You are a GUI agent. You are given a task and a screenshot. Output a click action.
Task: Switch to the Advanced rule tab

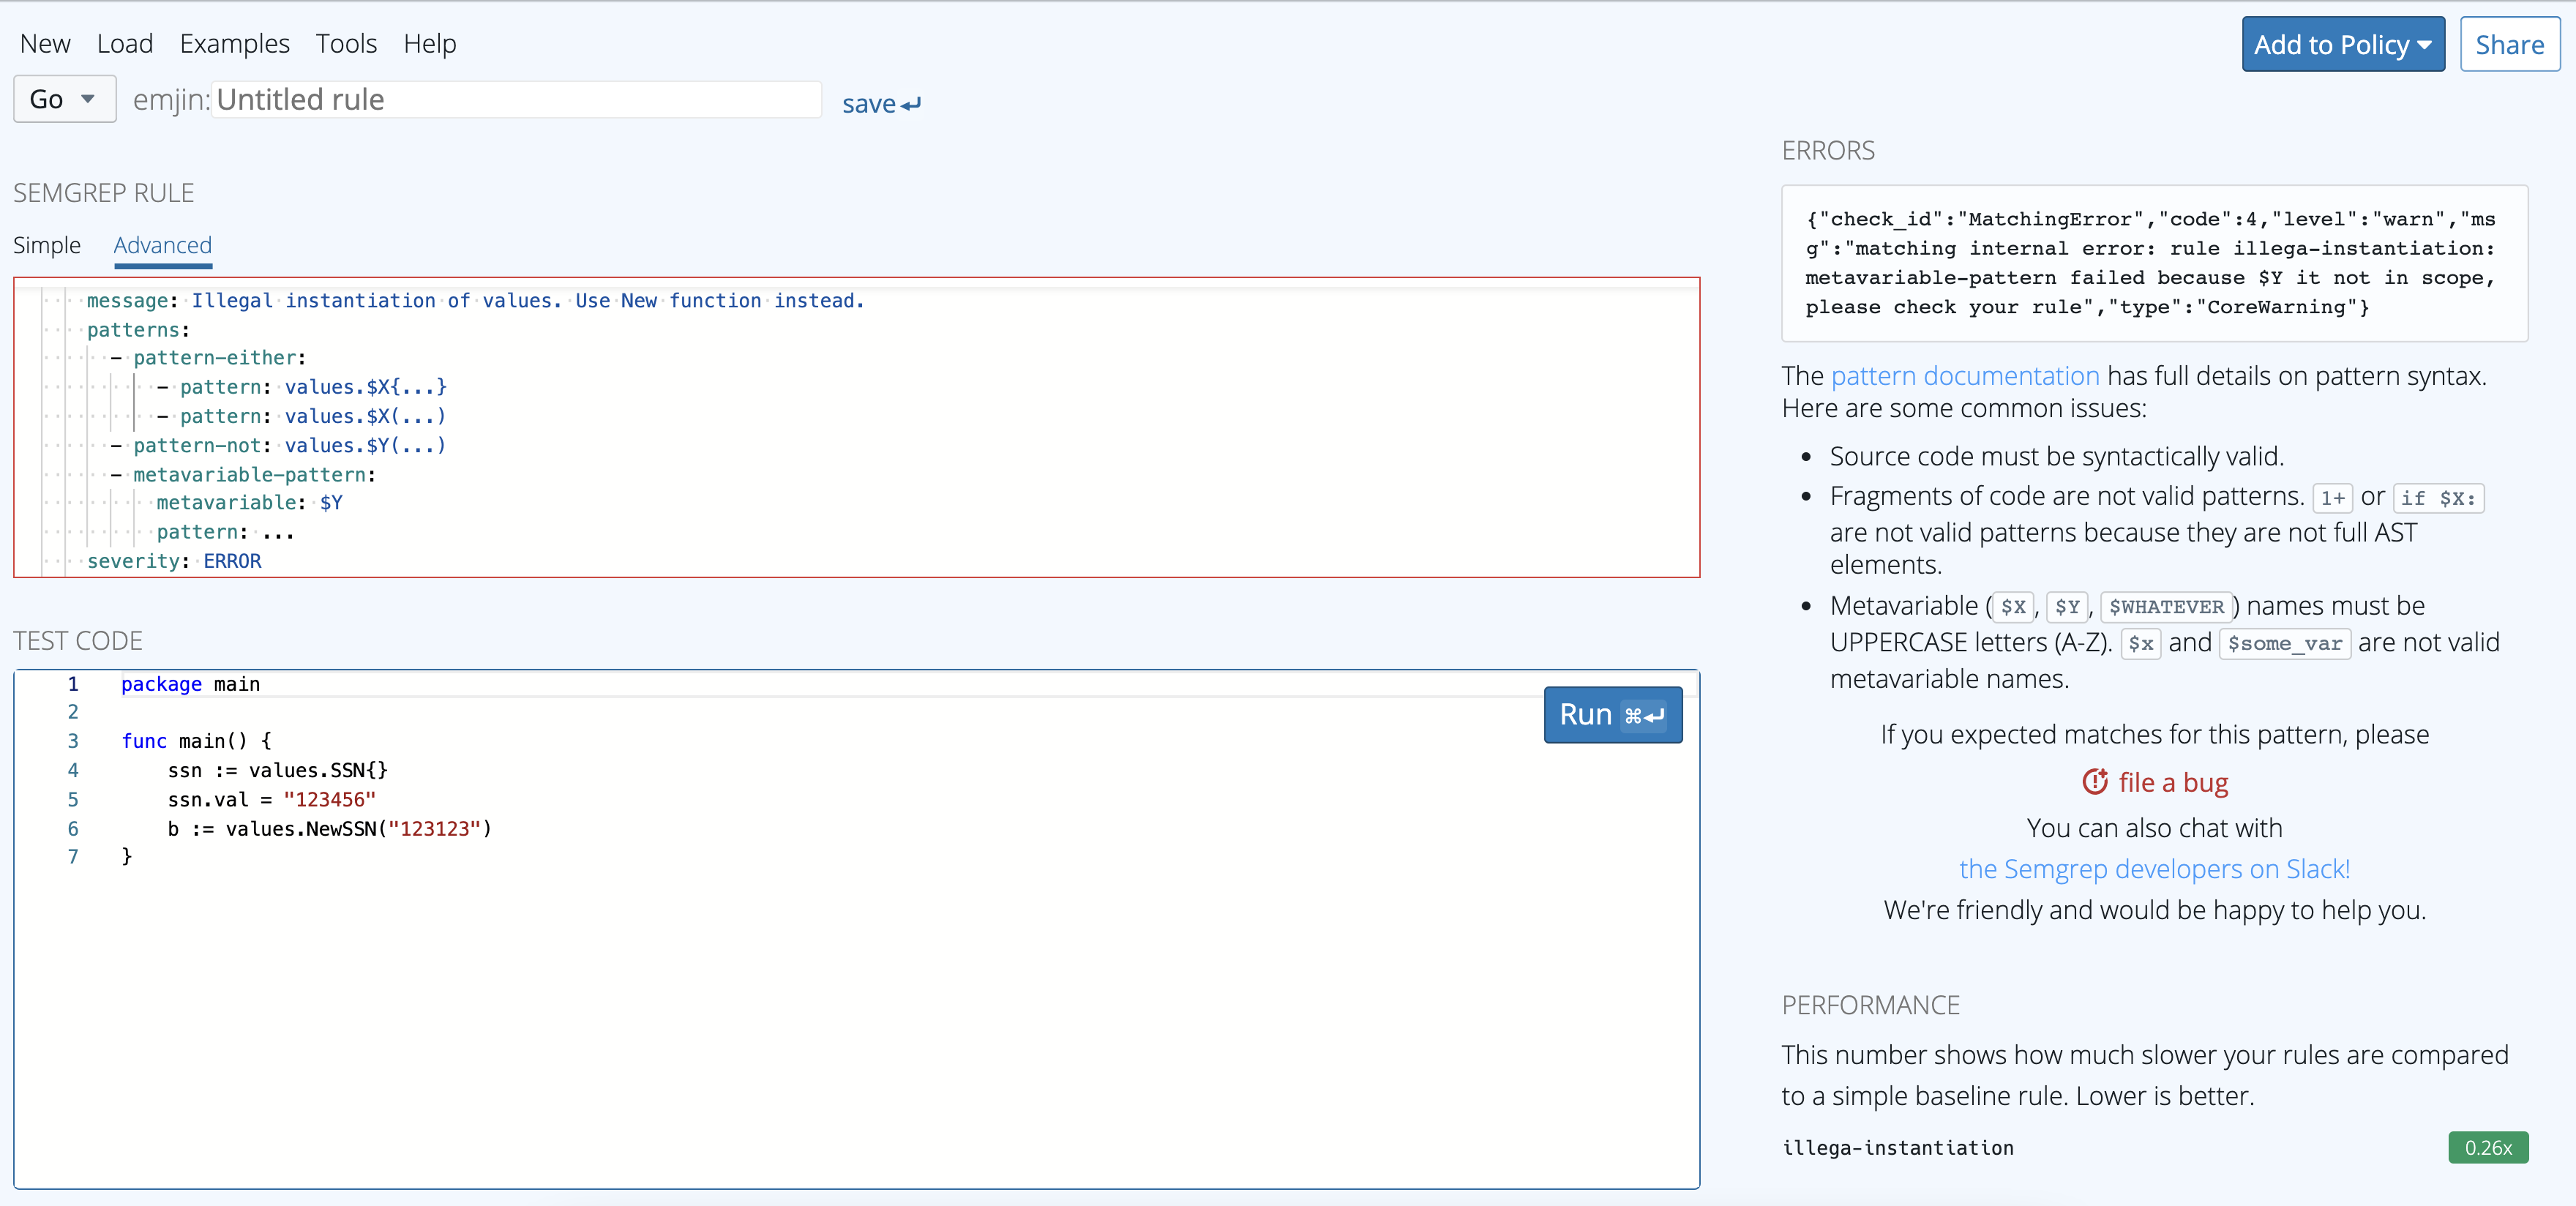tap(162, 245)
